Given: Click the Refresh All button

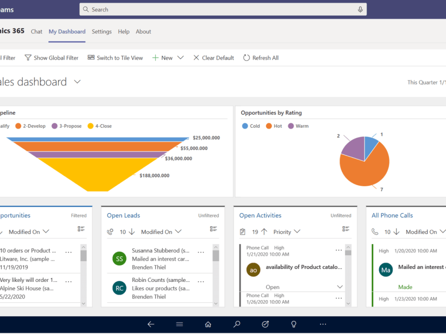Looking at the screenshot, I should click(x=261, y=57).
